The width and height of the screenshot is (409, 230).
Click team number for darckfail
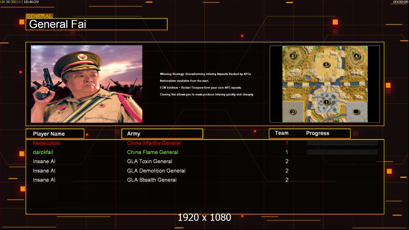[x=287, y=152]
